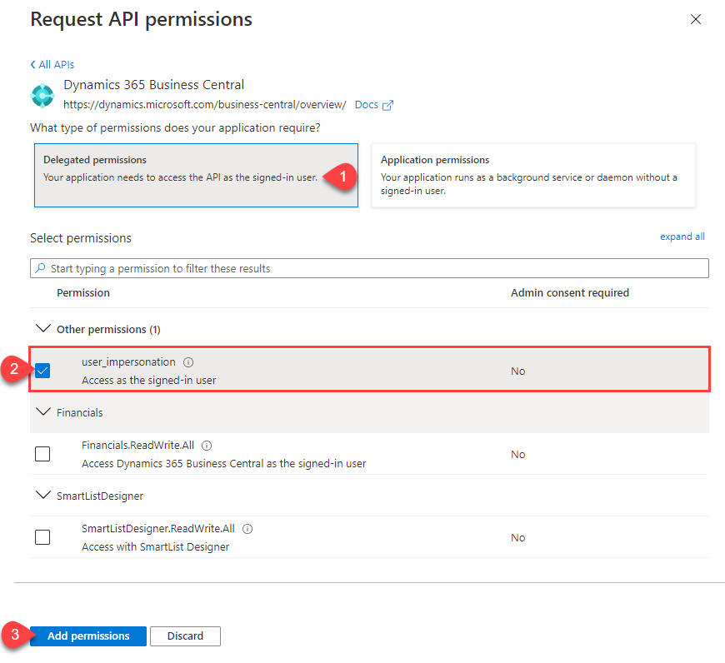
Task: Click 'Access with SmartList Designer' description
Action: click(155, 547)
